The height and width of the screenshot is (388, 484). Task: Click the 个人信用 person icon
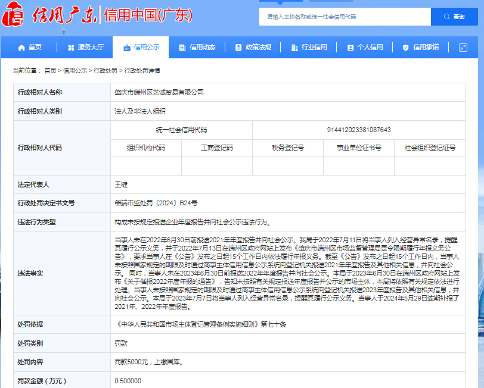pos(350,48)
